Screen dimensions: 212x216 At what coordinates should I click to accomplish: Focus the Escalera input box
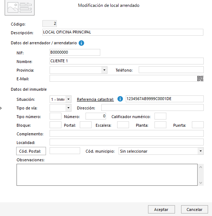[123, 125]
